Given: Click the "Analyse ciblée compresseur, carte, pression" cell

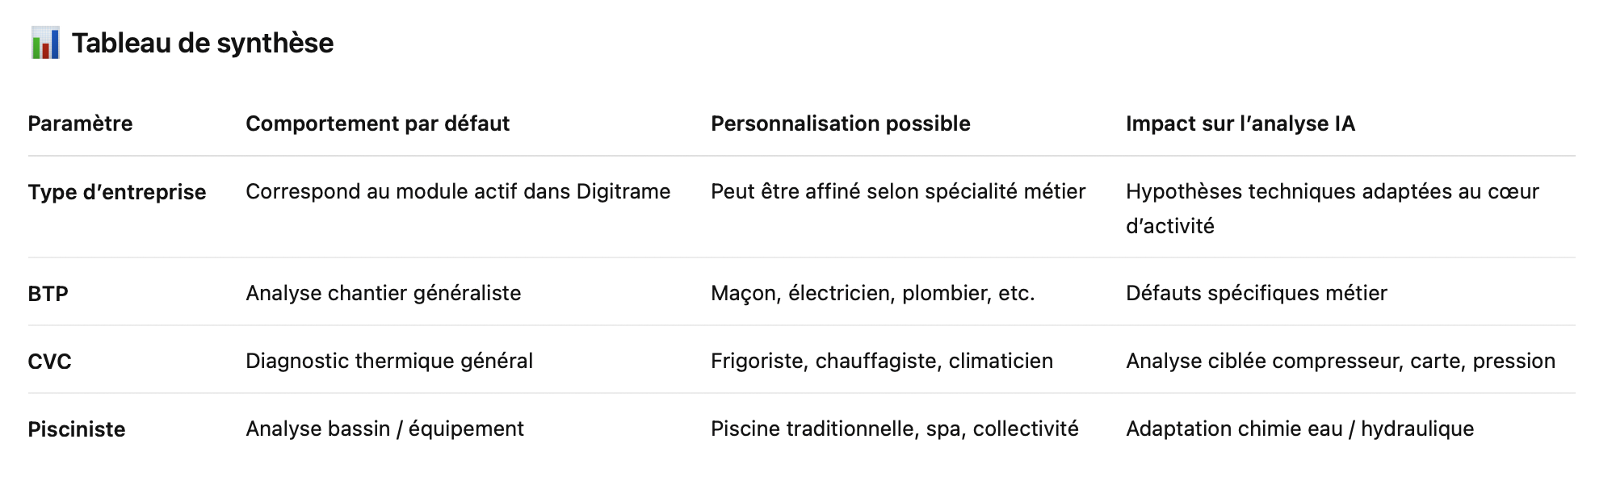Looking at the screenshot, I should click(1340, 361).
